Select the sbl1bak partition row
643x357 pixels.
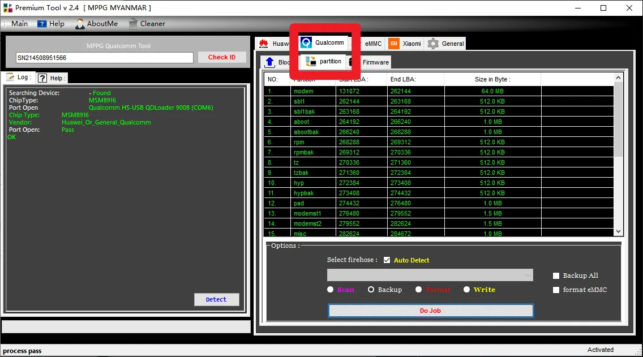(439, 111)
